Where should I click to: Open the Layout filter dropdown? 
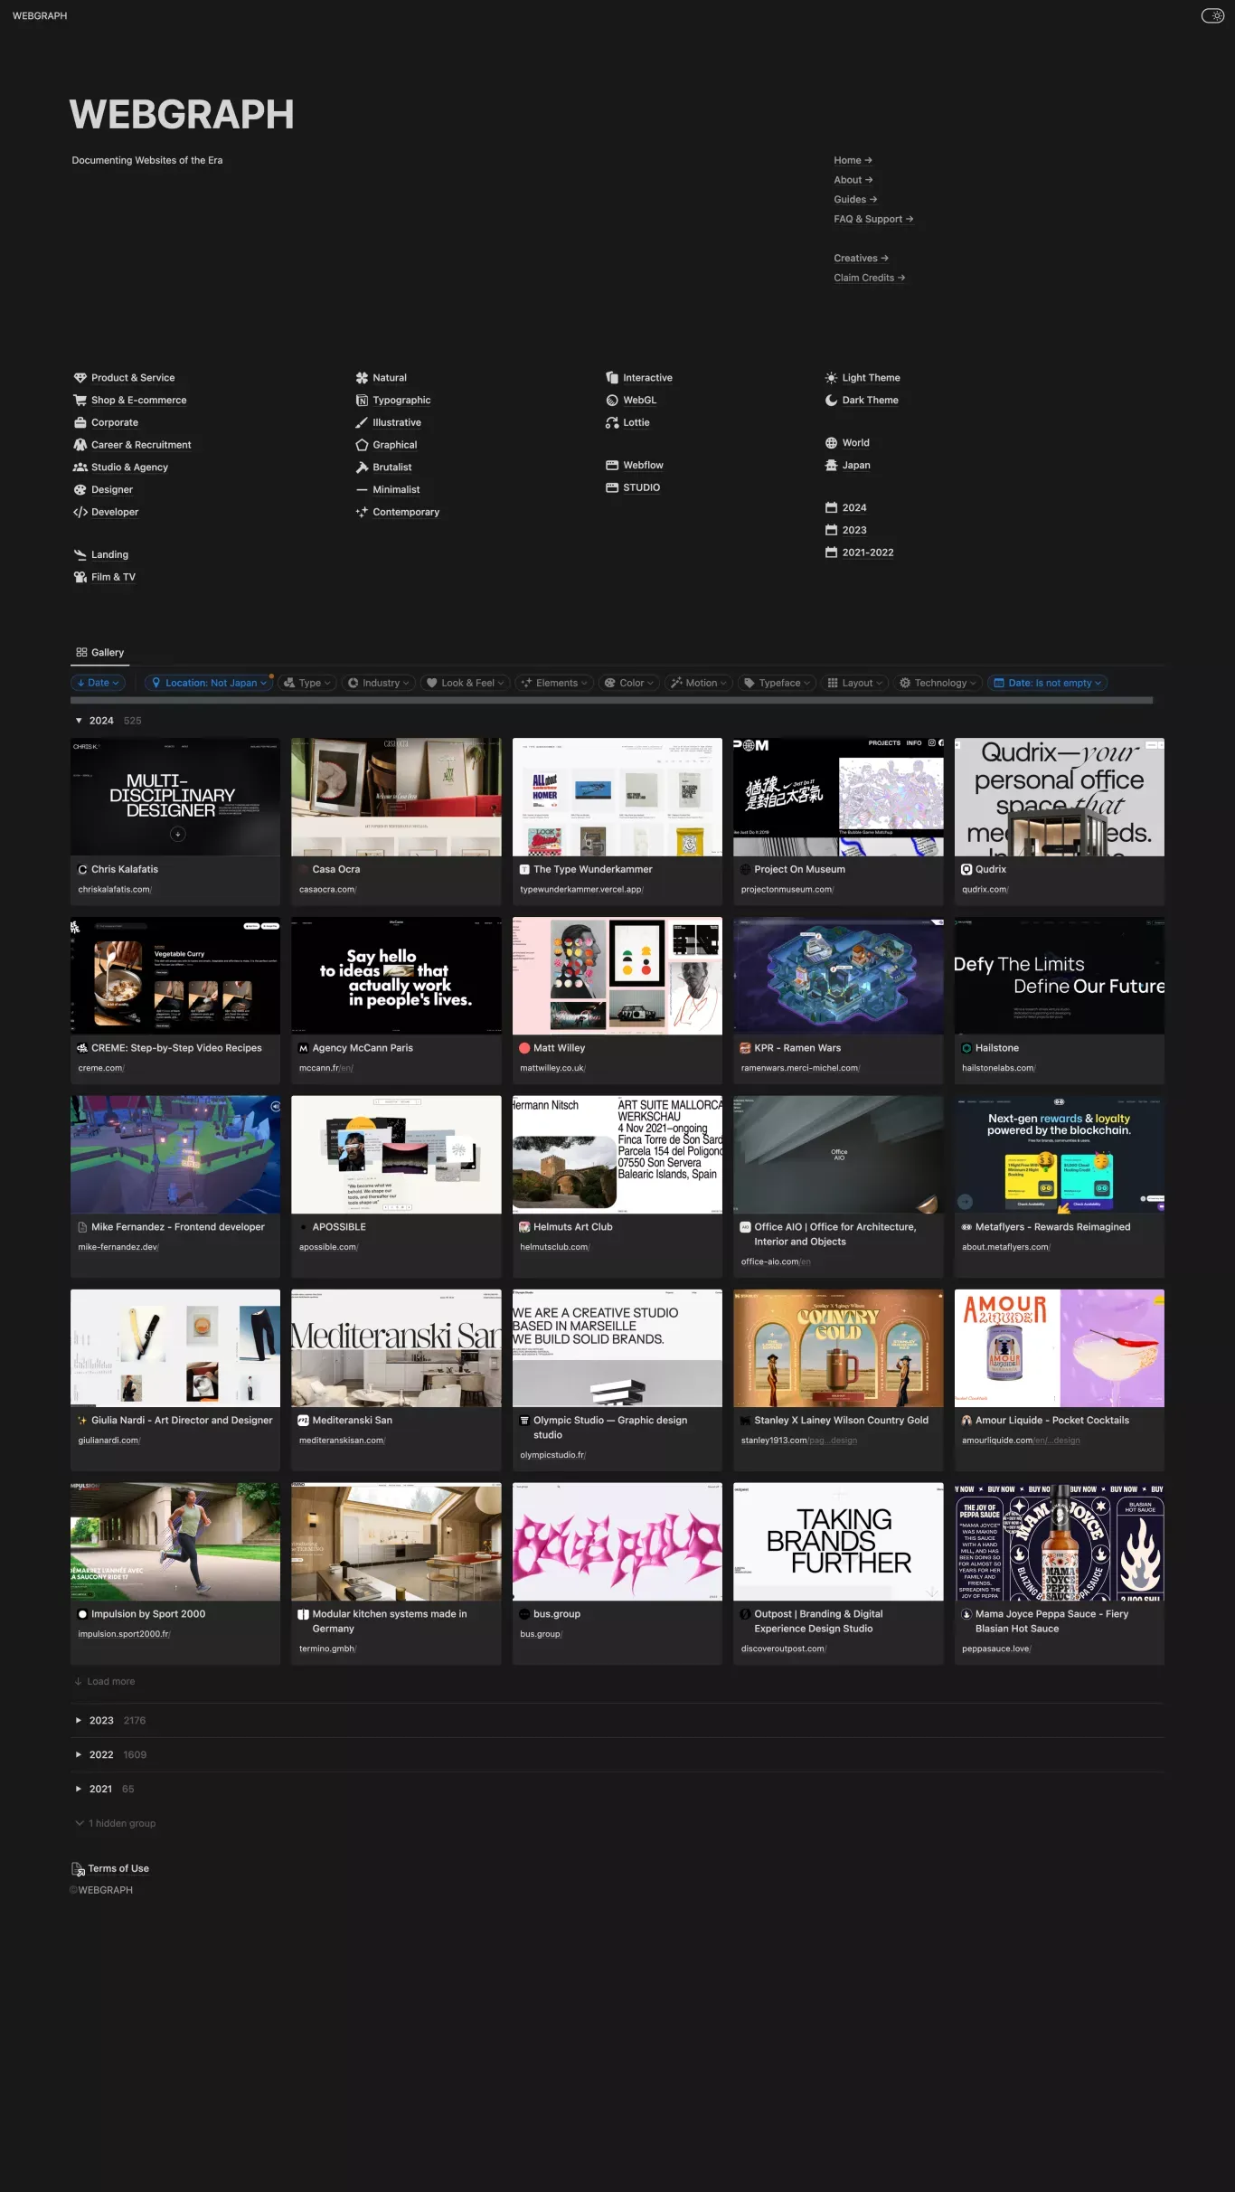click(855, 683)
